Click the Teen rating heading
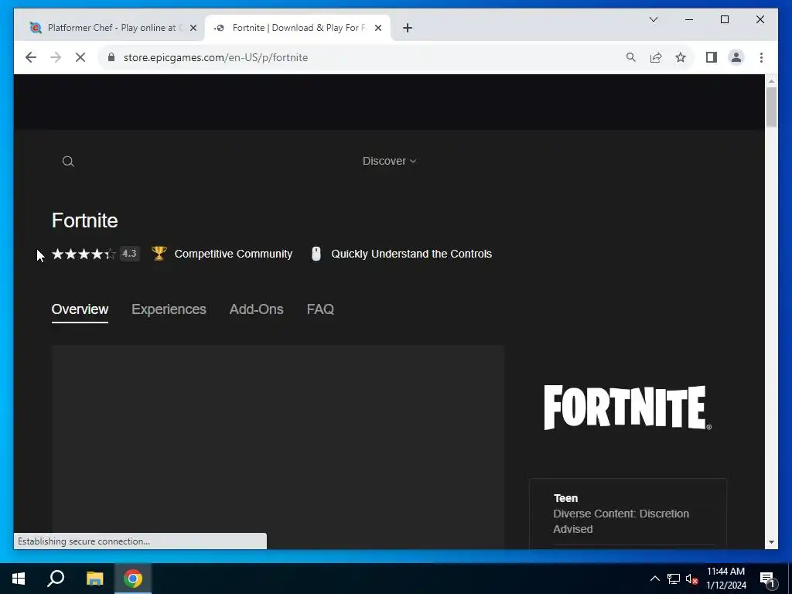Viewport: 792px width, 594px height. [x=565, y=498]
